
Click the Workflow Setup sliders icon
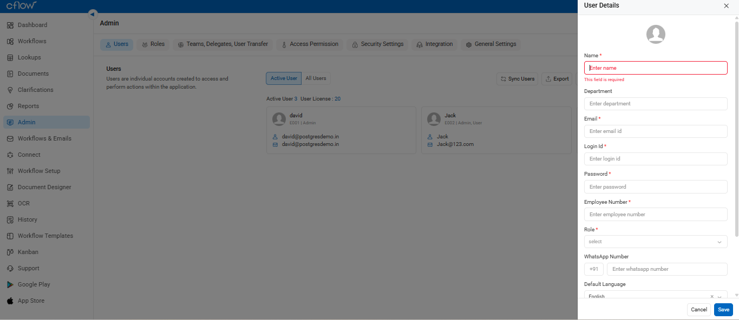coord(10,171)
